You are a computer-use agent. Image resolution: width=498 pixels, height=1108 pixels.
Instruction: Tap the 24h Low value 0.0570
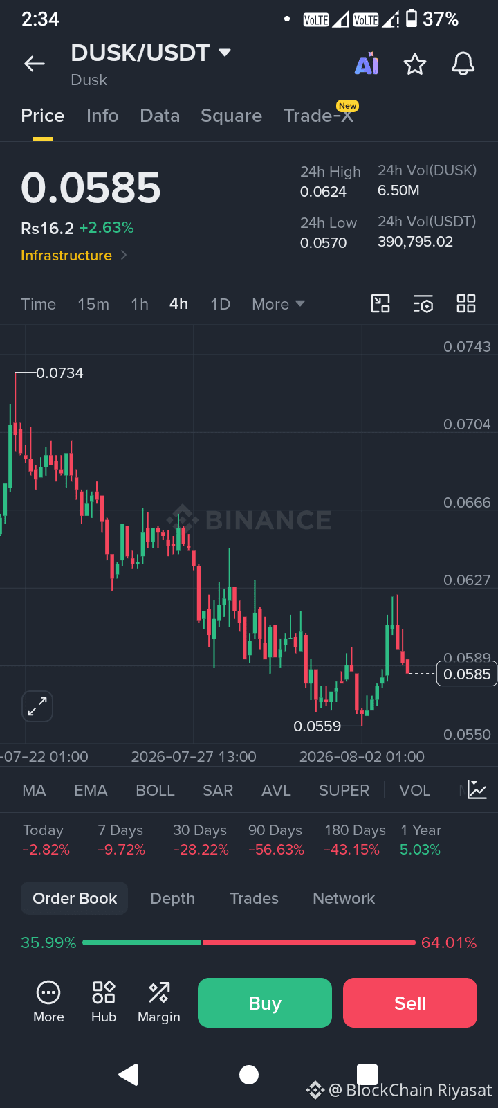click(323, 243)
